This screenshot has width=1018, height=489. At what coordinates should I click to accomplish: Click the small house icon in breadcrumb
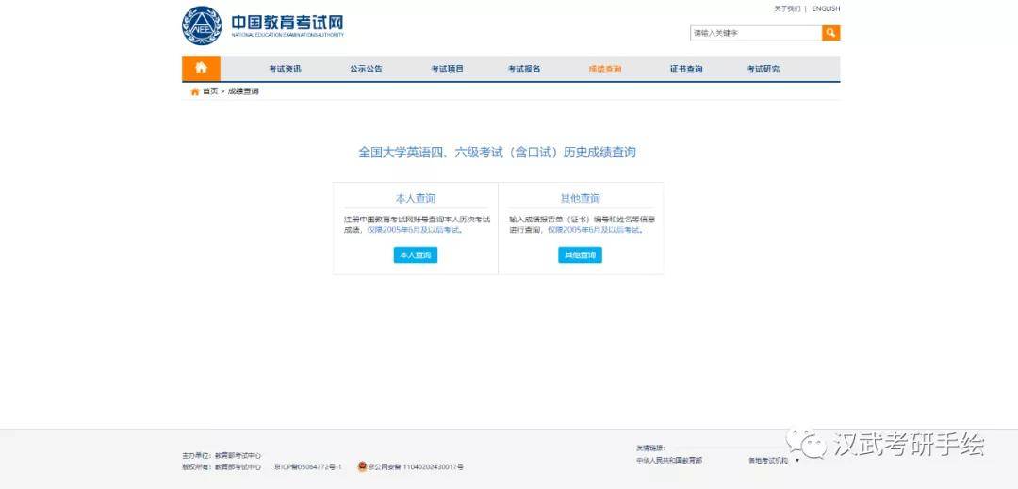tap(195, 91)
